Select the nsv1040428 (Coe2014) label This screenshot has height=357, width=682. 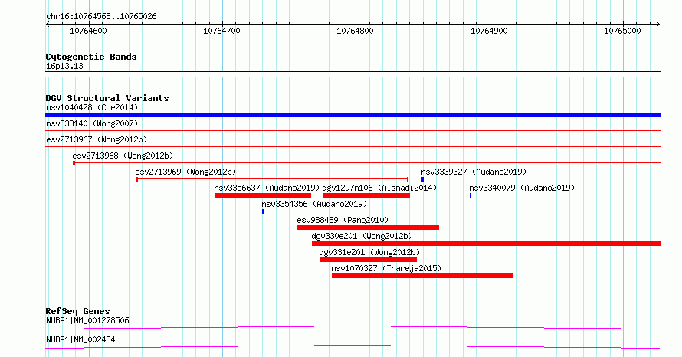[92, 107]
